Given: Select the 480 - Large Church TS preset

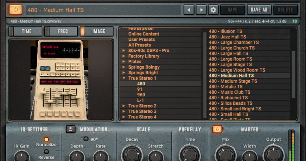Looking at the screenshot, I should tap(232, 48).
